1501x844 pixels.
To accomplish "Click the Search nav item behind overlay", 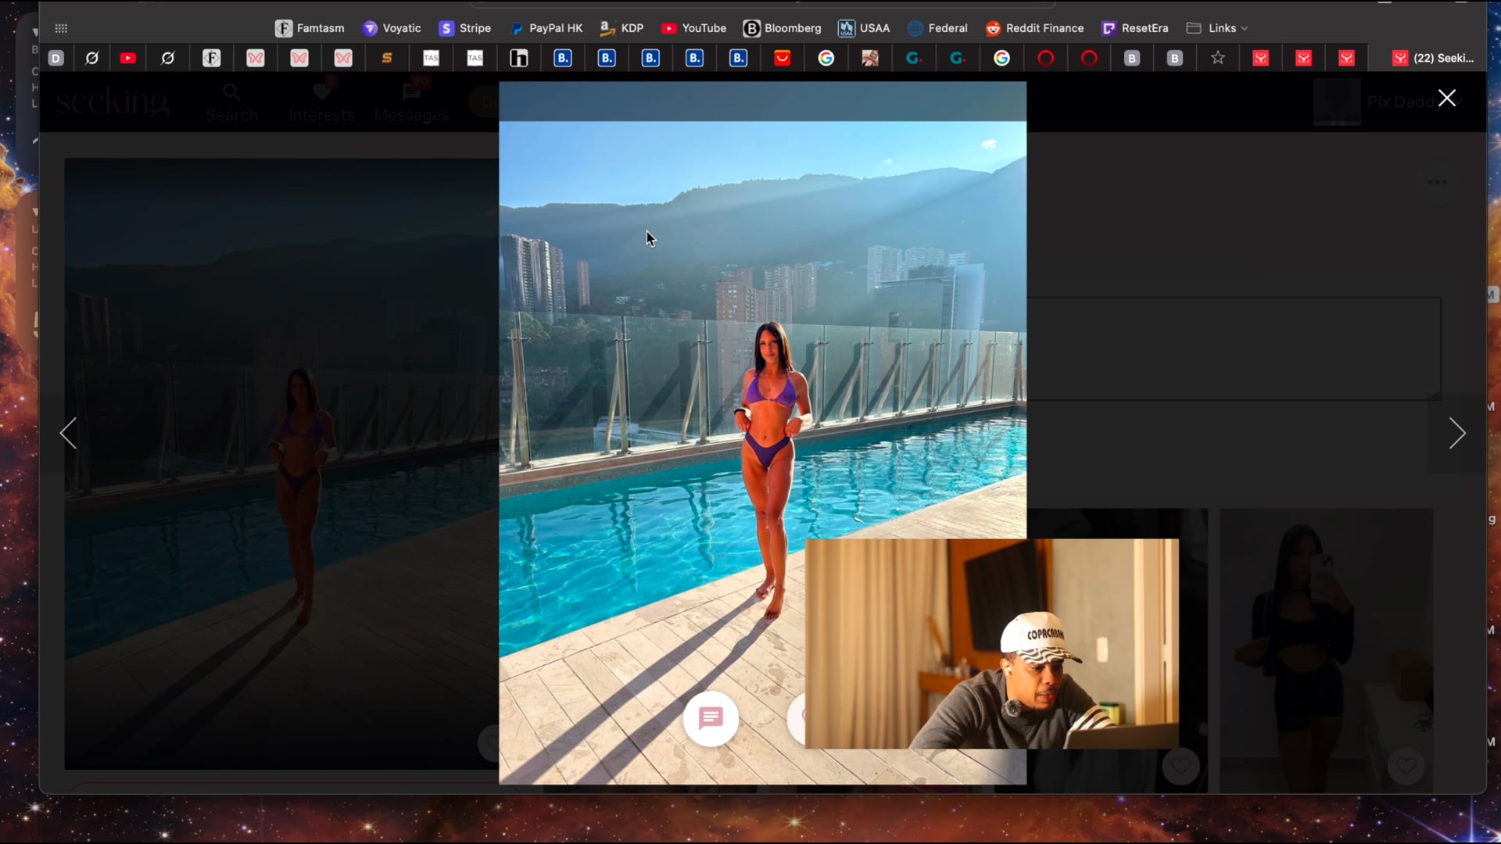I will [231, 103].
